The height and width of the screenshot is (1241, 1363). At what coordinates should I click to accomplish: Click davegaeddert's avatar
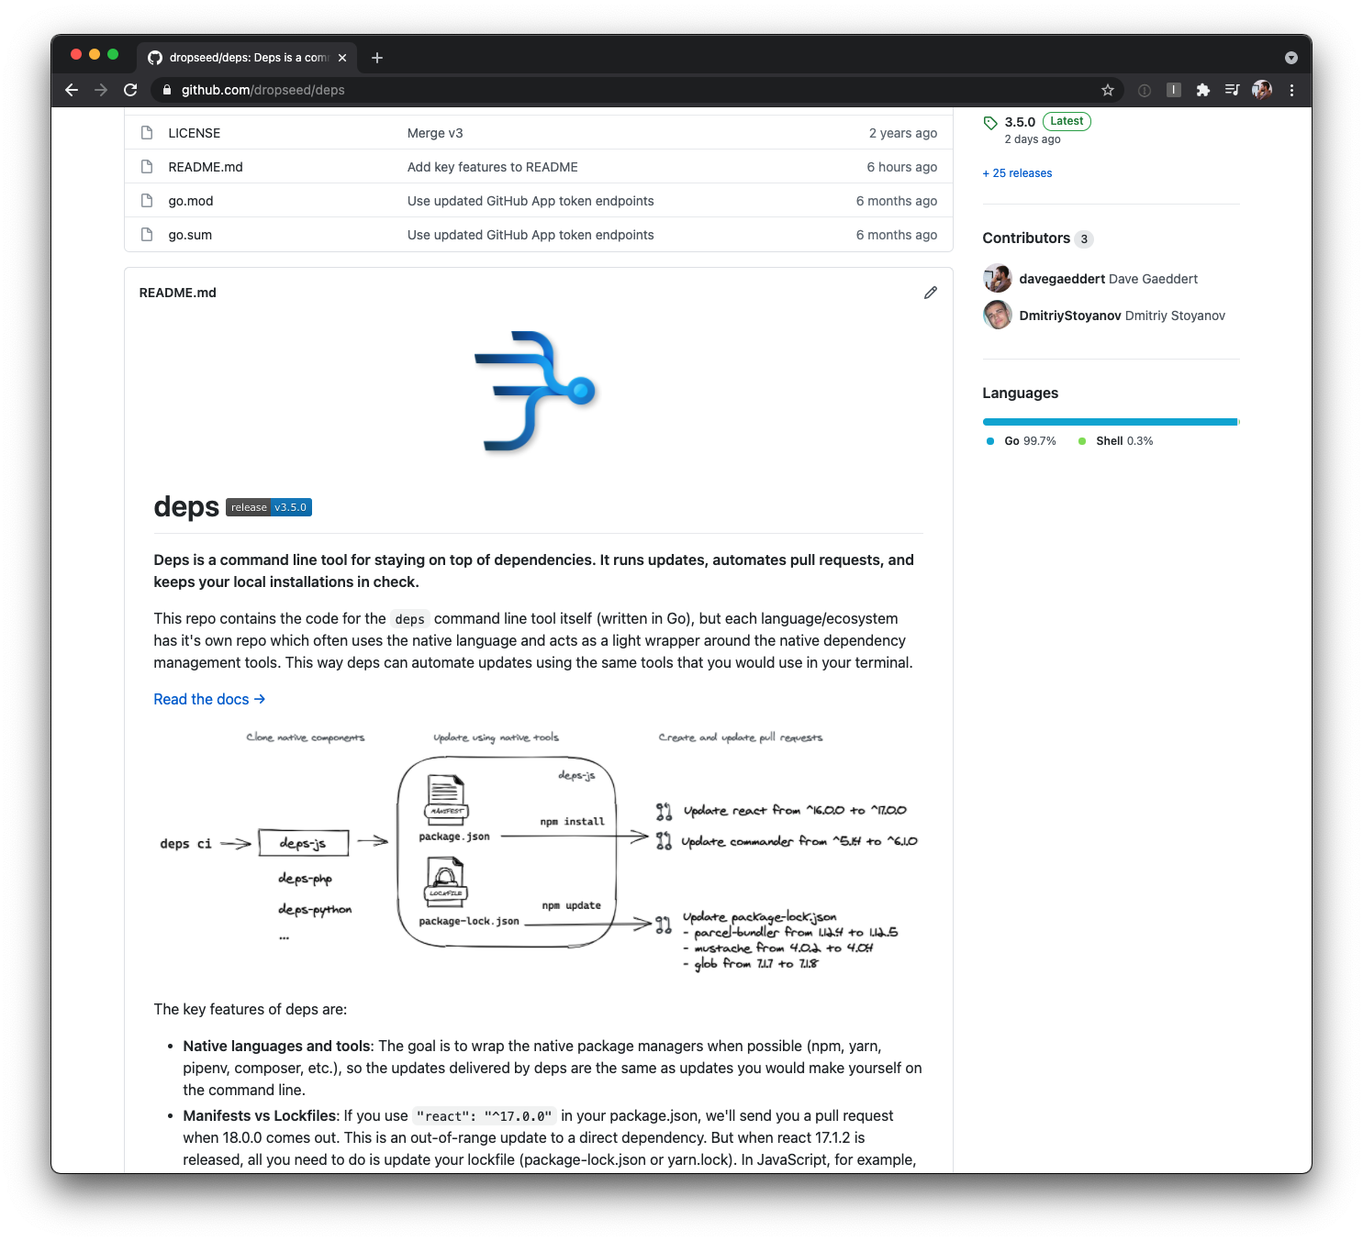998,279
